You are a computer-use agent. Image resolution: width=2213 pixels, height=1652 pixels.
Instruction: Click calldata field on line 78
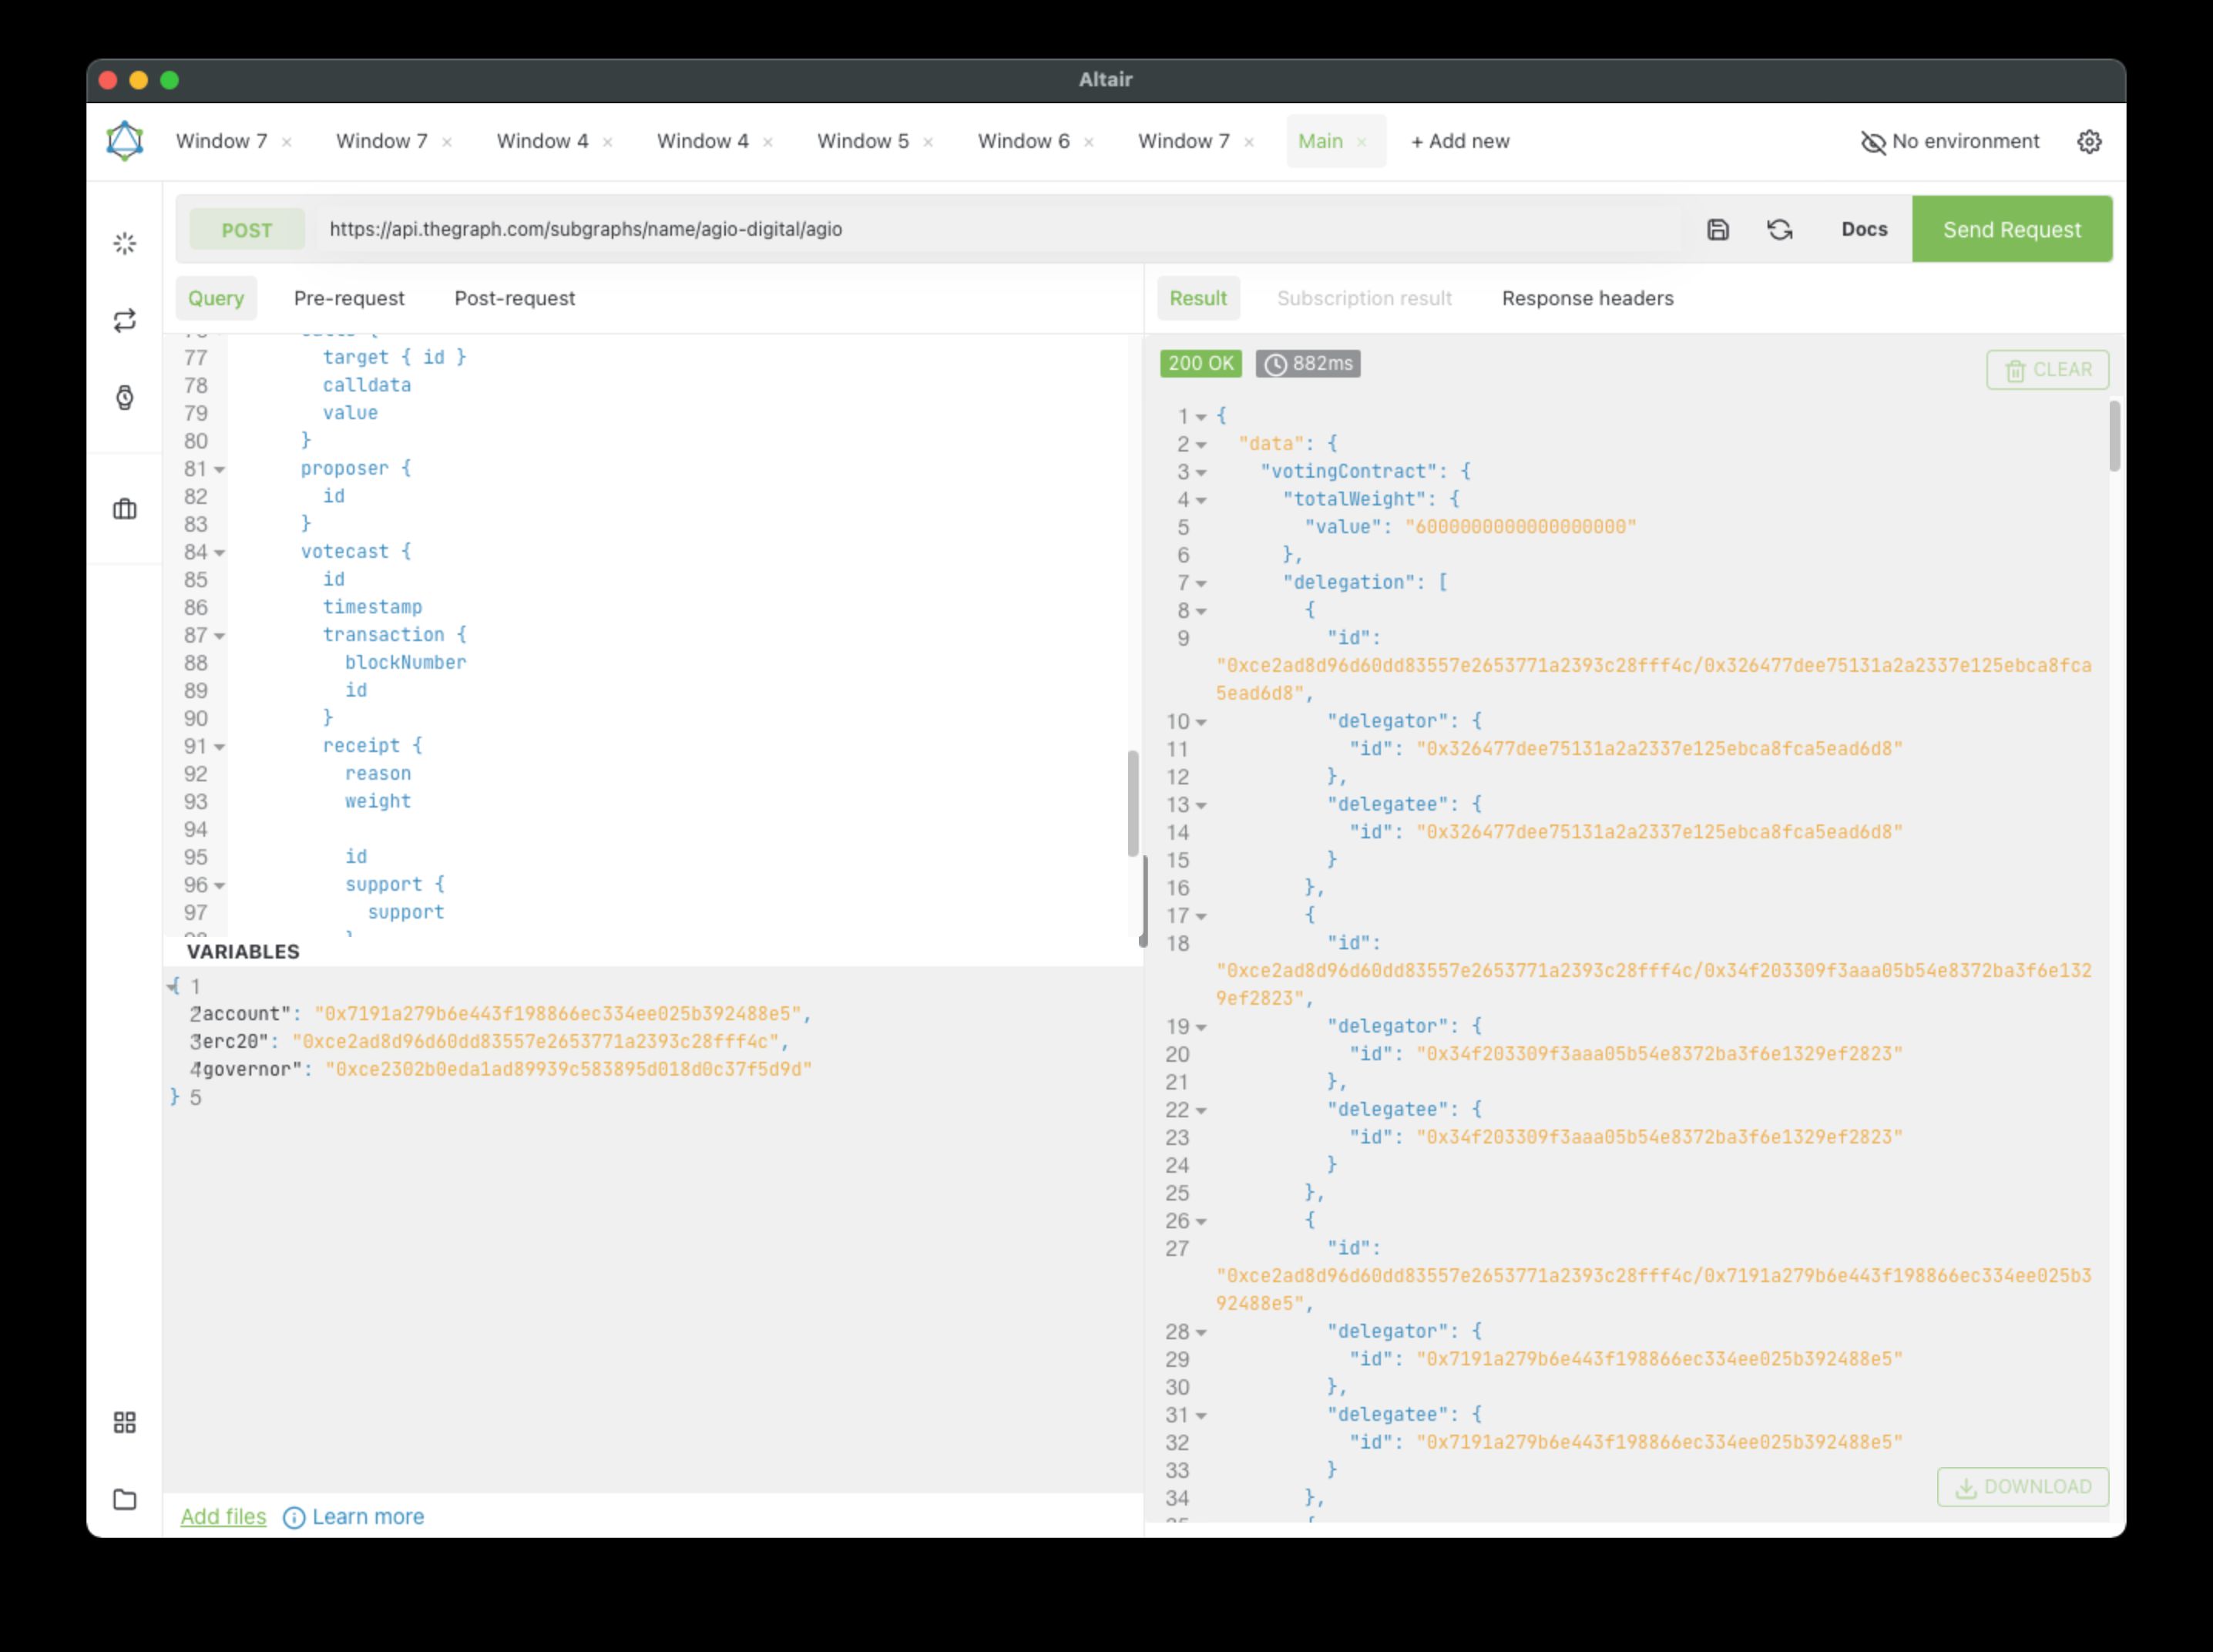(x=366, y=385)
